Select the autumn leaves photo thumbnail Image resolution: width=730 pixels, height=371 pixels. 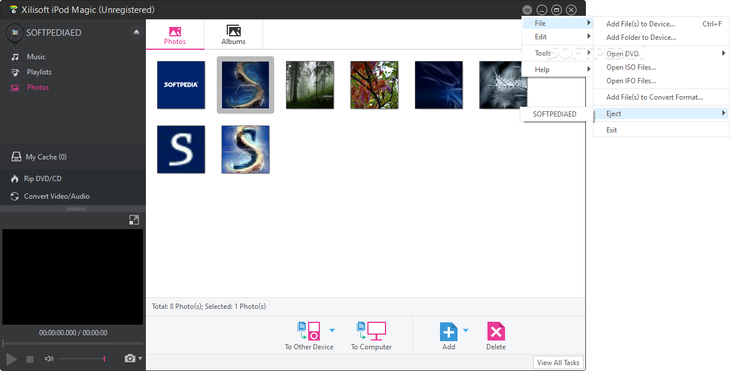coord(374,85)
